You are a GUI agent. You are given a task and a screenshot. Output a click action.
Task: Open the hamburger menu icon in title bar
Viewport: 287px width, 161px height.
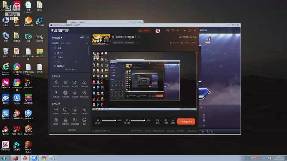click(x=178, y=31)
